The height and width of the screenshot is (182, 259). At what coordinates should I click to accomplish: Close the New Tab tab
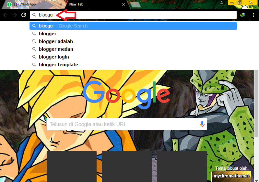(x=124, y=5)
